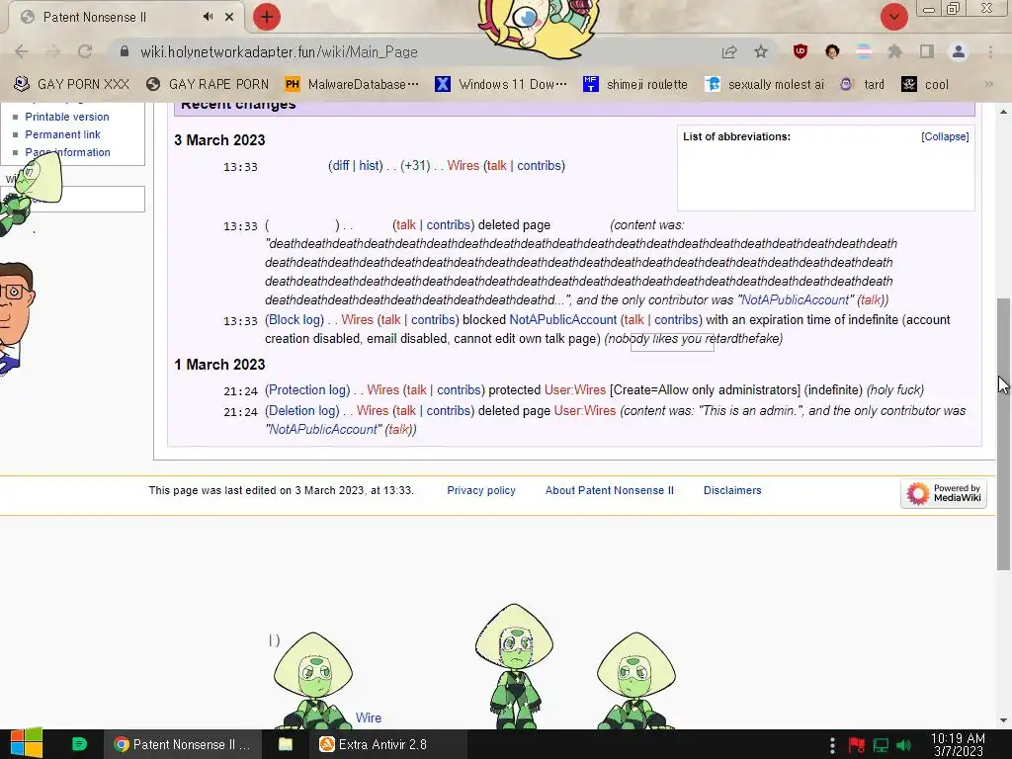Open a new tab with the red plus button
The width and height of the screenshot is (1012, 759).
click(x=267, y=17)
